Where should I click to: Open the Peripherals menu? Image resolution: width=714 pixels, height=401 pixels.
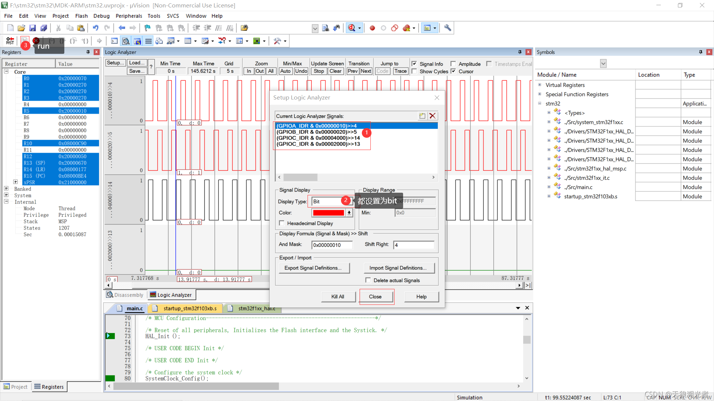(x=129, y=16)
